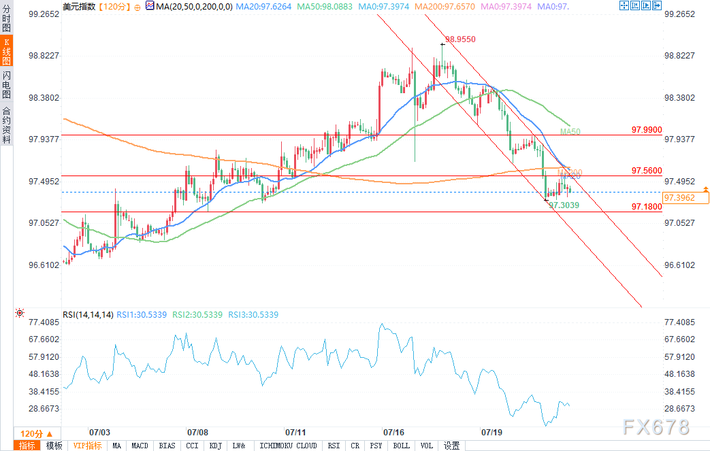The width and height of the screenshot is (710, 451).
Task: Select the 指标 tab at bottom
Action: click(28, 446)
